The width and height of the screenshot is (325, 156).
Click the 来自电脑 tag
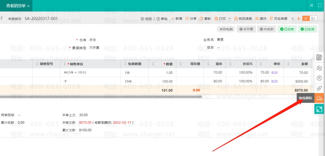[x=226, y=29]
